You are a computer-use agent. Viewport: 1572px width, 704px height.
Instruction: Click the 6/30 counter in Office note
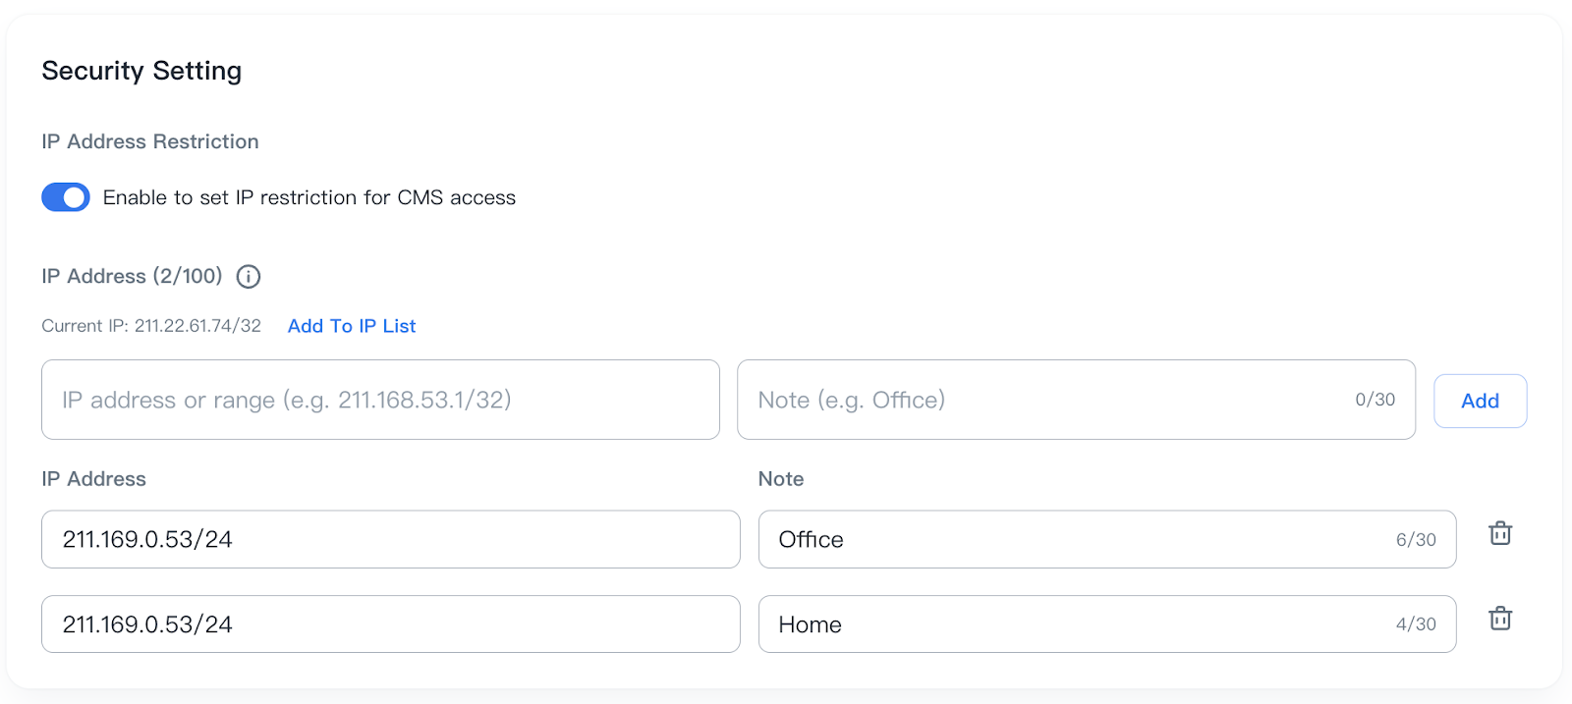(1416, 540)
